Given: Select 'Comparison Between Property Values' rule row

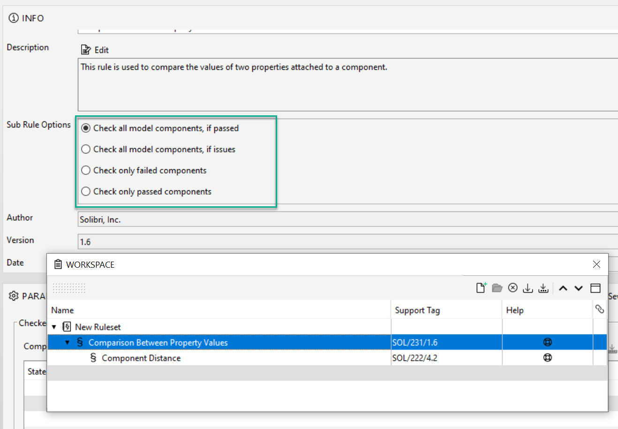Looking at the screenshot, I should (x=327, y=342).
